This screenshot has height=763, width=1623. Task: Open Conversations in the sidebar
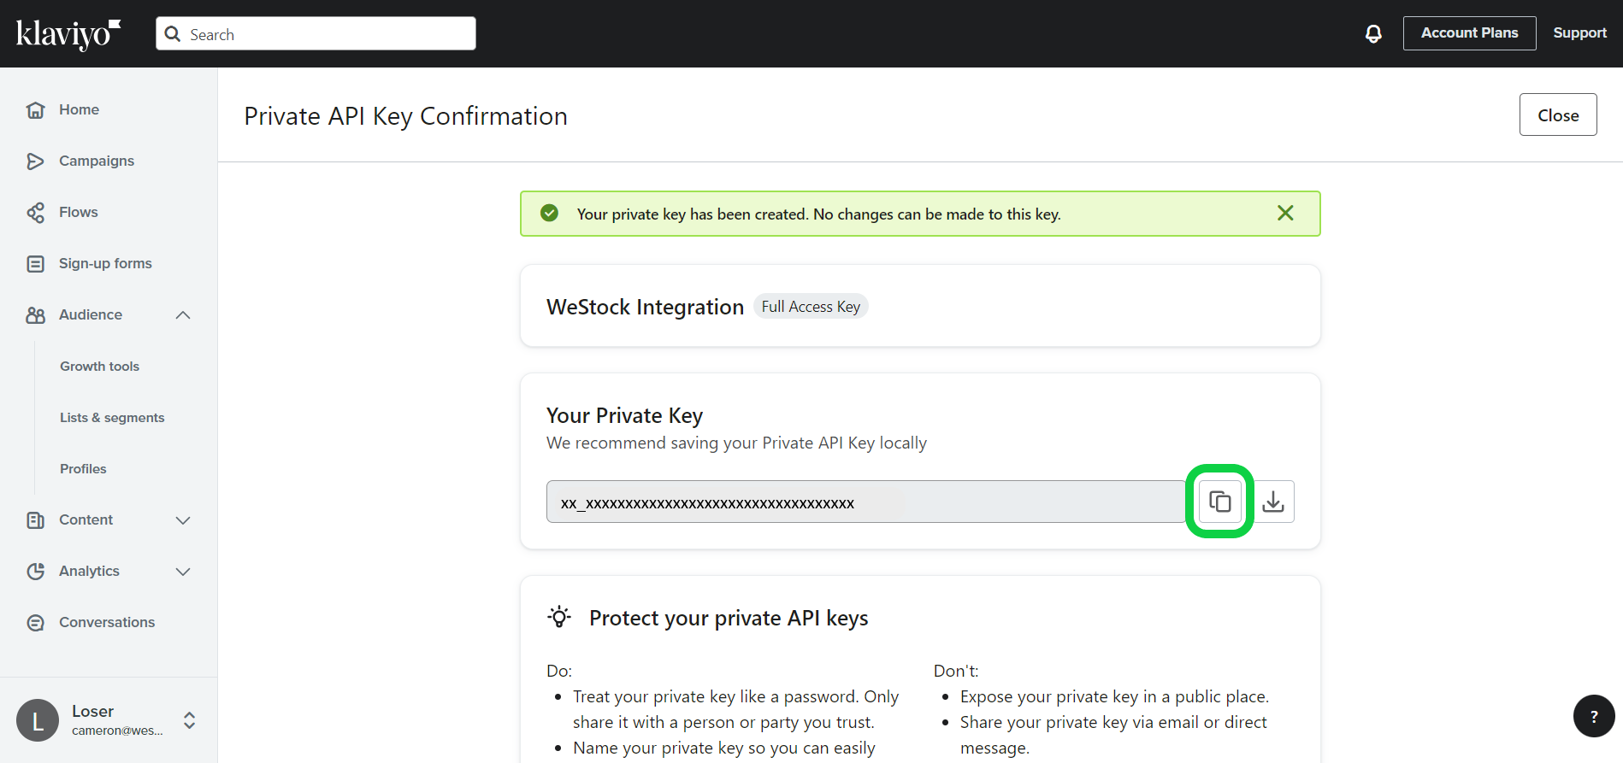click(109, 622)
